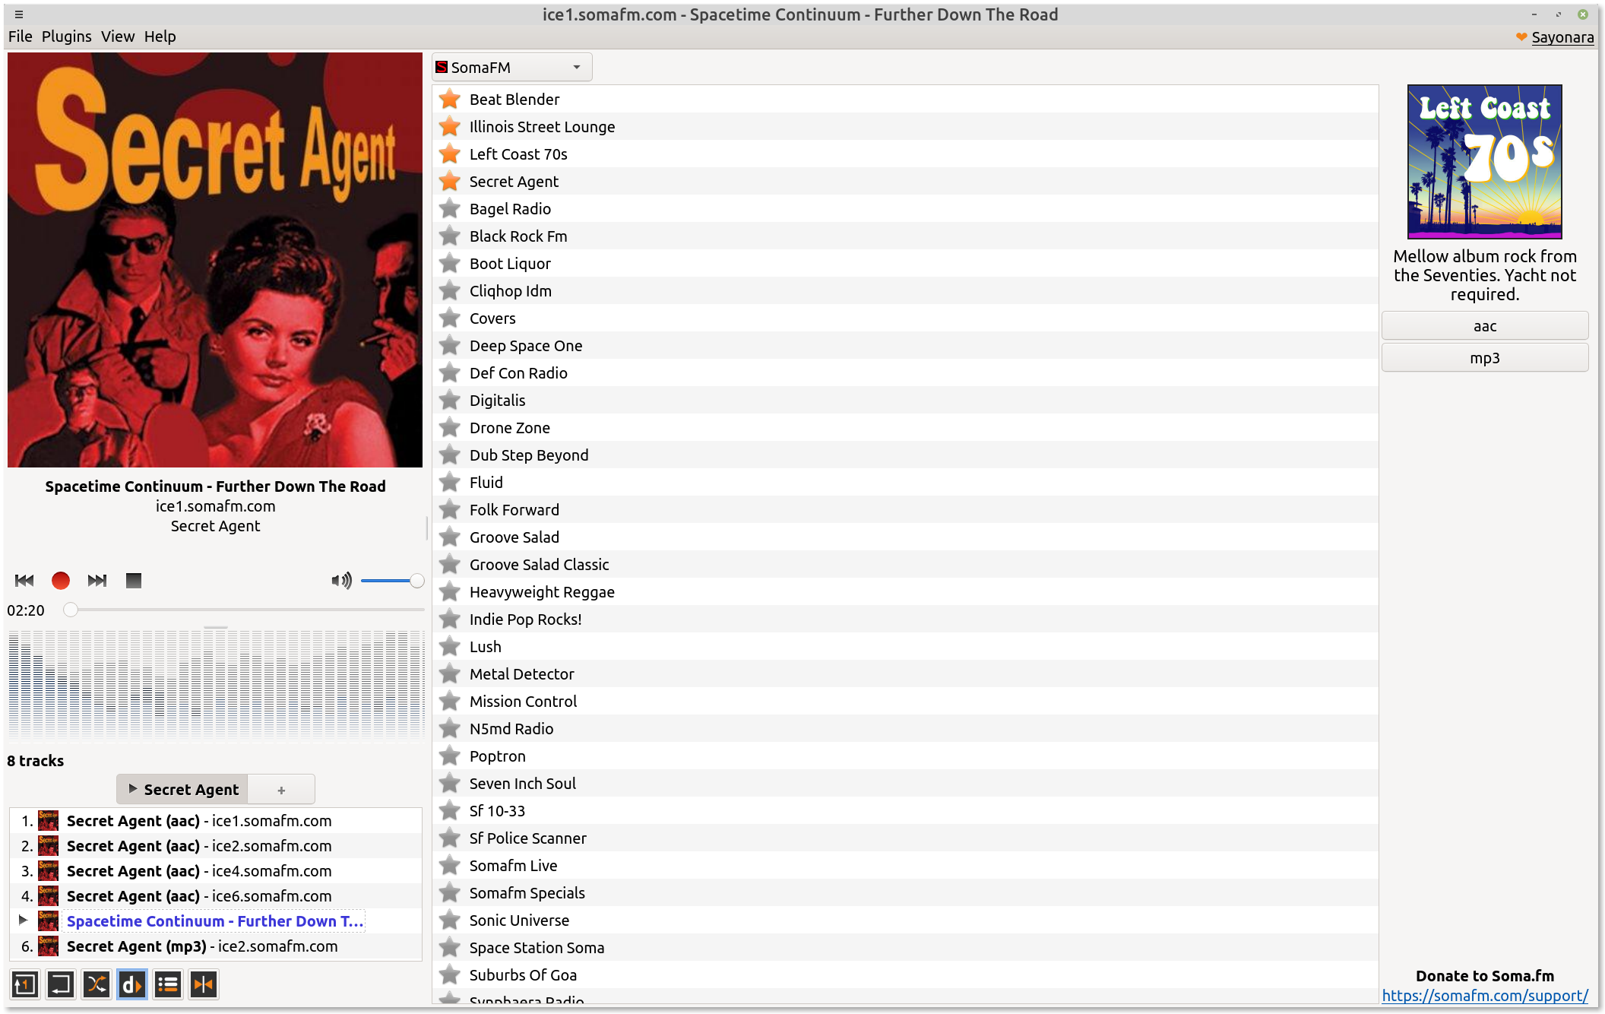Star Indie Pop Rocks! station
The image size is (1605, 1014).
pyautogui.click(x=450, y=619)
